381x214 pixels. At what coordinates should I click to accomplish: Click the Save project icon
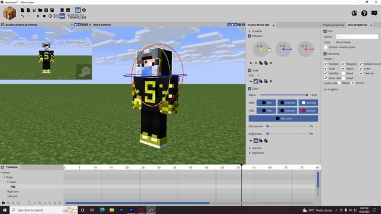[46, 10]
